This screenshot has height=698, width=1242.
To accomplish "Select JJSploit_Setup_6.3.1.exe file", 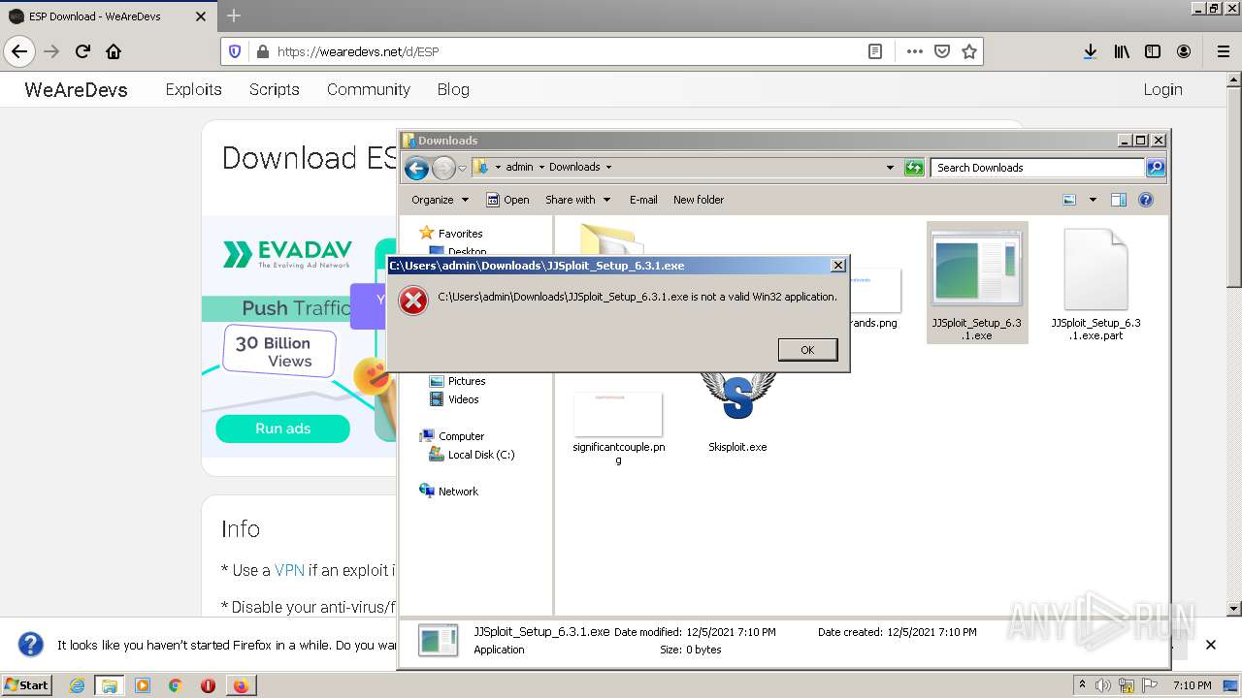I will tap(976, 283).
